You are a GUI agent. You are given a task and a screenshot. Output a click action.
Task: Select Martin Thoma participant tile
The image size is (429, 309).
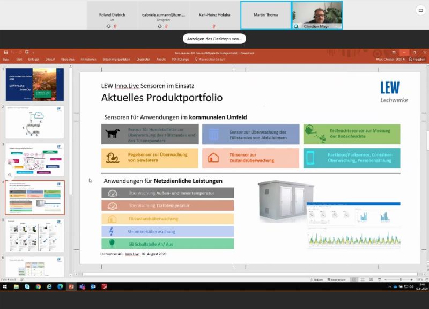[x=265, y=16]
